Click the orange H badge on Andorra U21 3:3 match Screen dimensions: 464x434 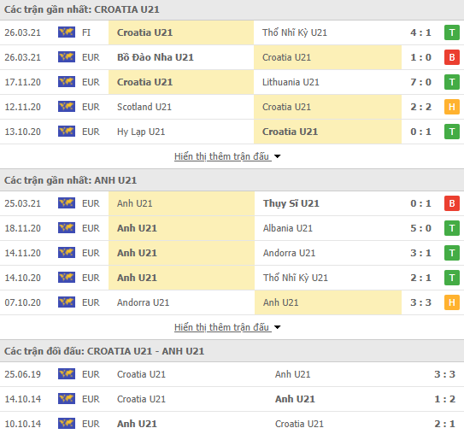click(451, 302)
